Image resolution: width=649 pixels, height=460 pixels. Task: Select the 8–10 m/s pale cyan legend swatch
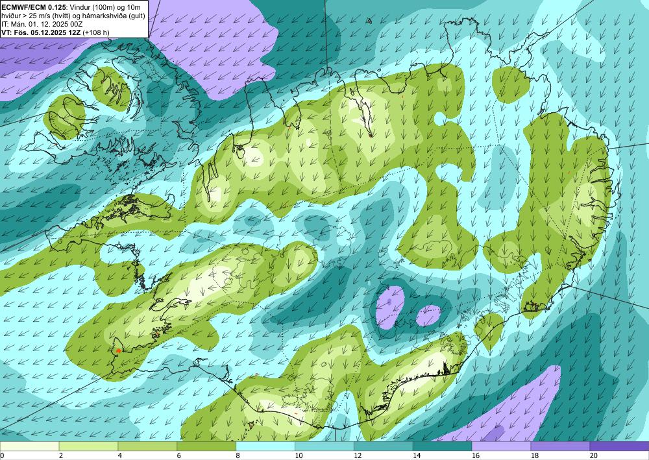265,446
